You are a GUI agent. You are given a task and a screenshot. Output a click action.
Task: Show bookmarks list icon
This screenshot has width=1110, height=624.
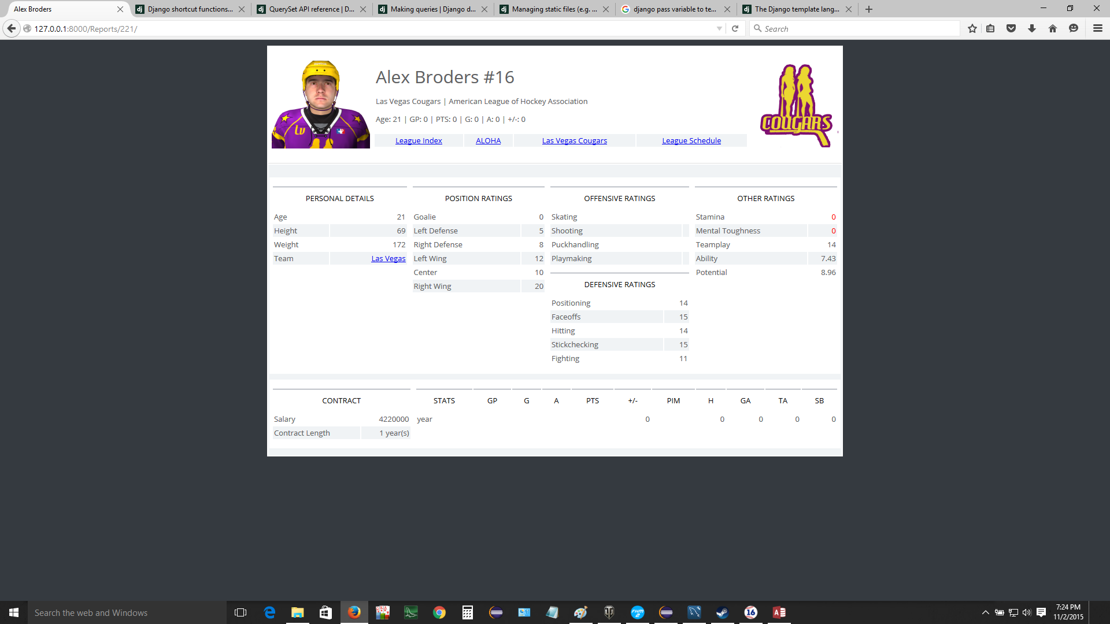click(x=990, y=28)
